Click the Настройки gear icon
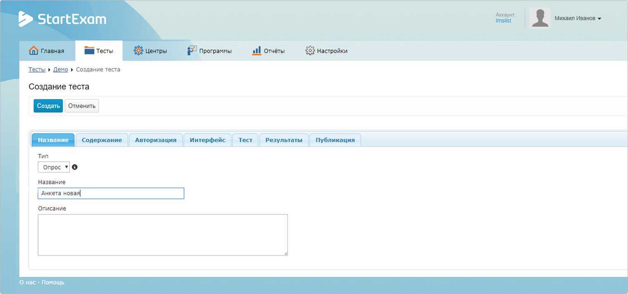Screen dimensions: 628x294 pyautogui.click(x=310, y=51)
